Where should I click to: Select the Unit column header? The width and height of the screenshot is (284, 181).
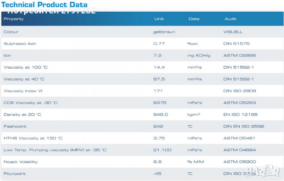(159, 19)
